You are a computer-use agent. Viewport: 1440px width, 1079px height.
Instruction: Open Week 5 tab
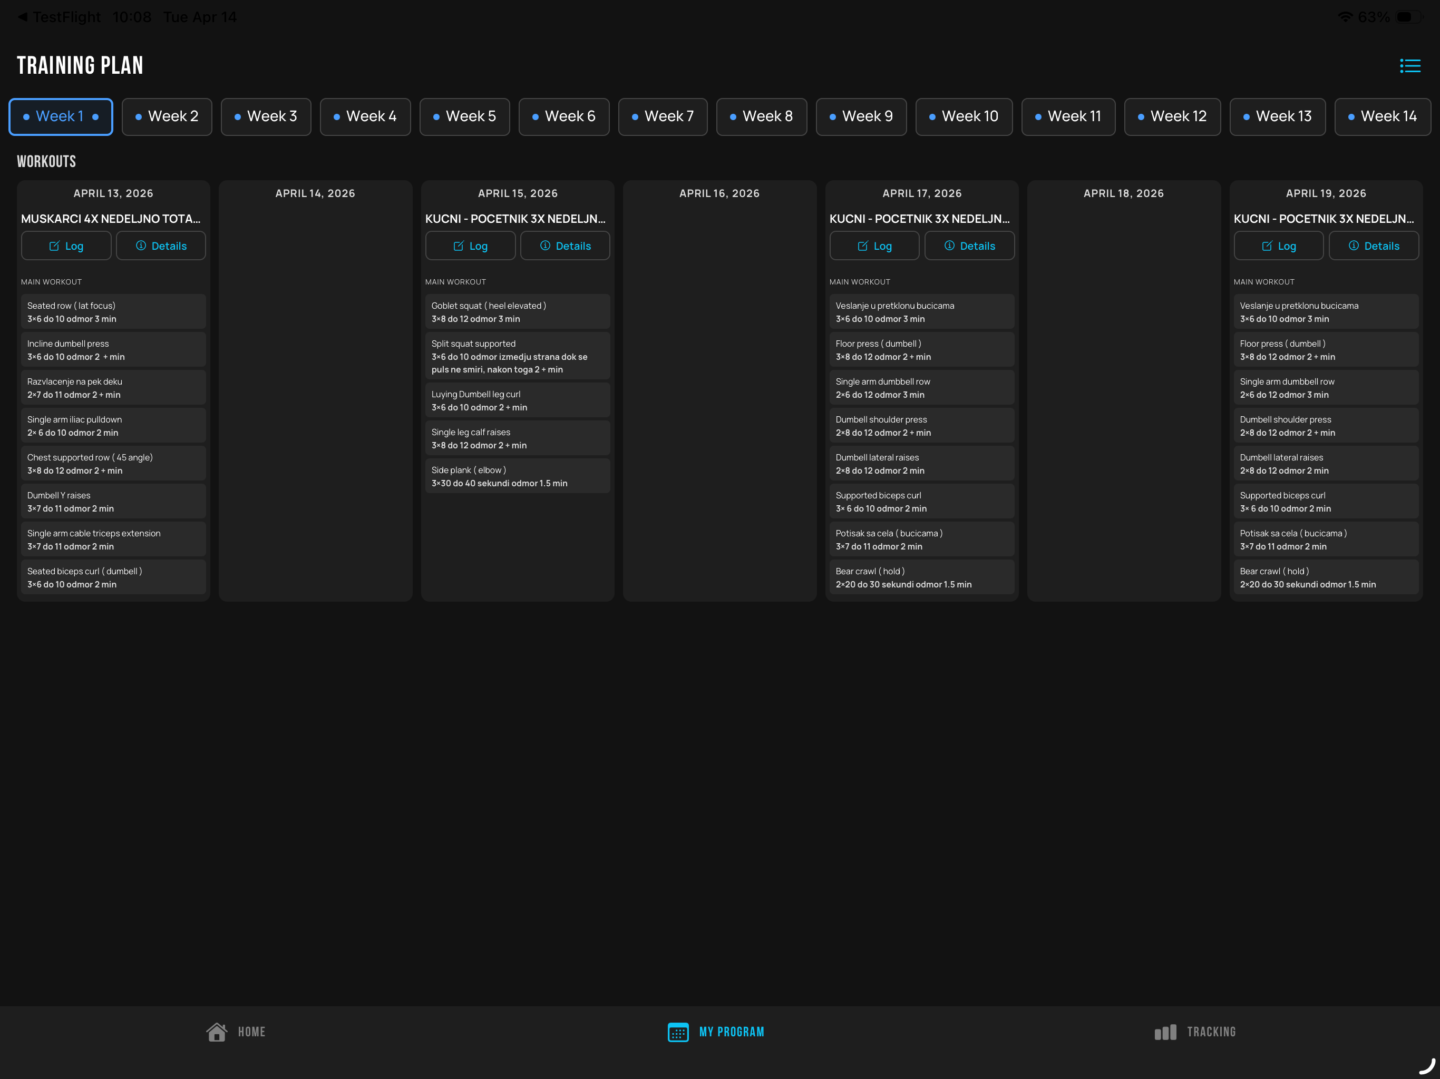click(x=465, y=116)
